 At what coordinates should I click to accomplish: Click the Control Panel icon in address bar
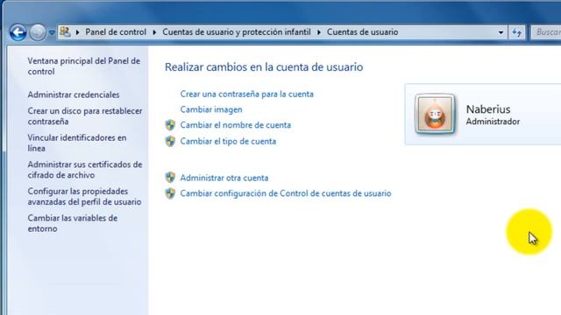65,32
